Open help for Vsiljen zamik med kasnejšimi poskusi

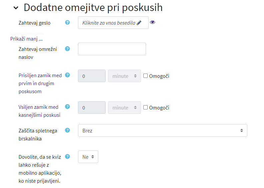67,106
